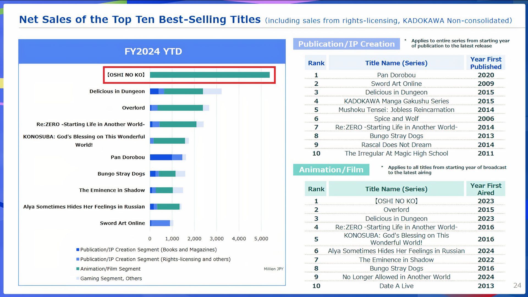Image resolution: width=528 pixels, height=297 pixels.
Task: Click the 'Publication/IP Creation' section header
Action: point(346,44)
